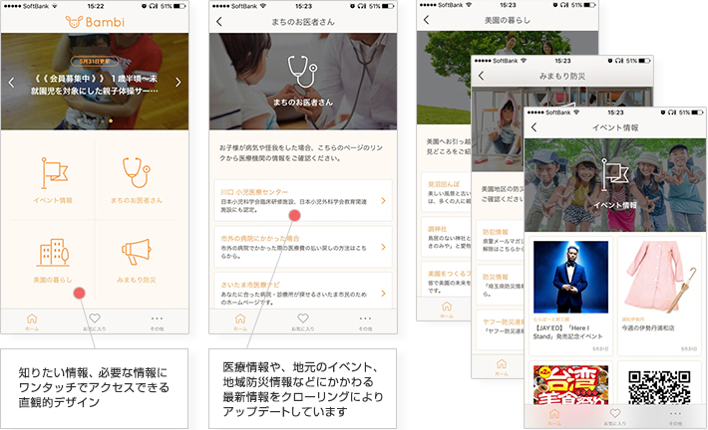Screen dimensions: 708x430
Task: Expand chevron on 市外の病院にかかった場合 row
Action: (383, 247)
